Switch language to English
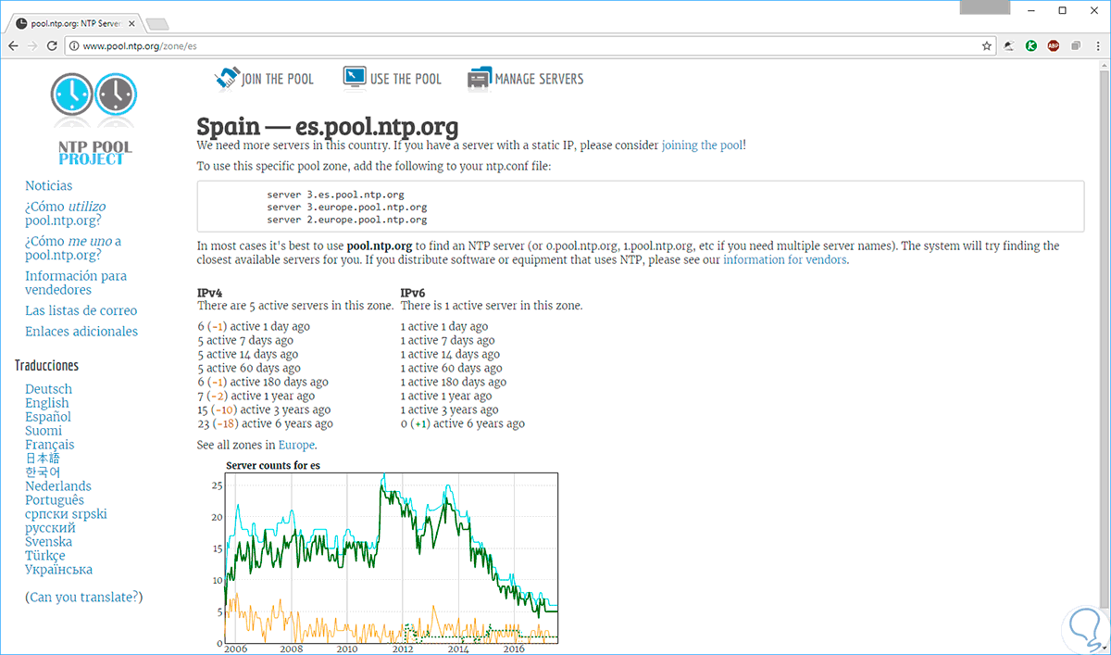The height and width of the screenshot is (655, 1111). tap(46, 403)
